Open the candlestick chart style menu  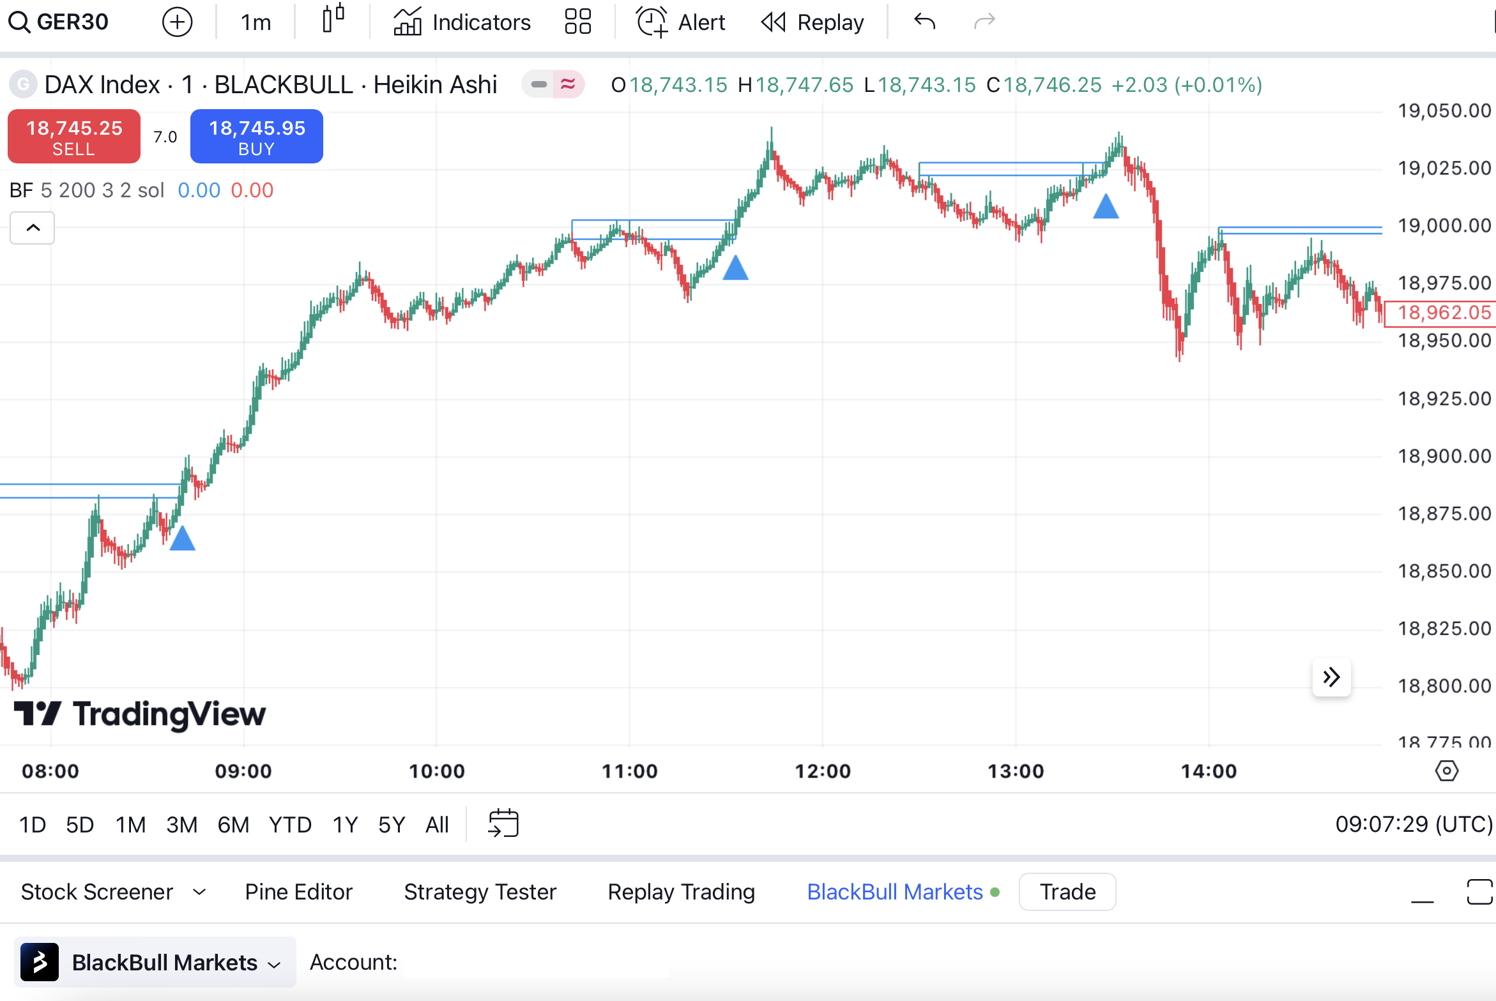pyautogui.click(x=333, y=19)
